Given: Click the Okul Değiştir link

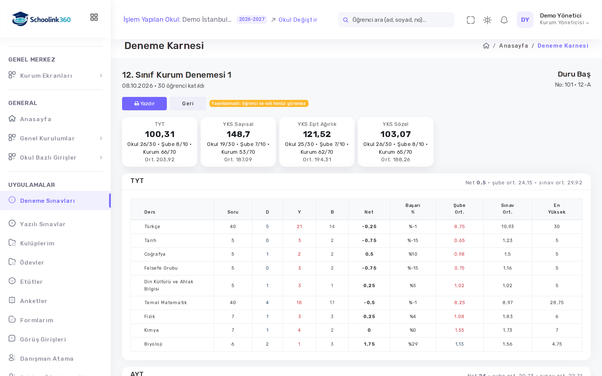Looking at the screenshot, I should (294, 20).
